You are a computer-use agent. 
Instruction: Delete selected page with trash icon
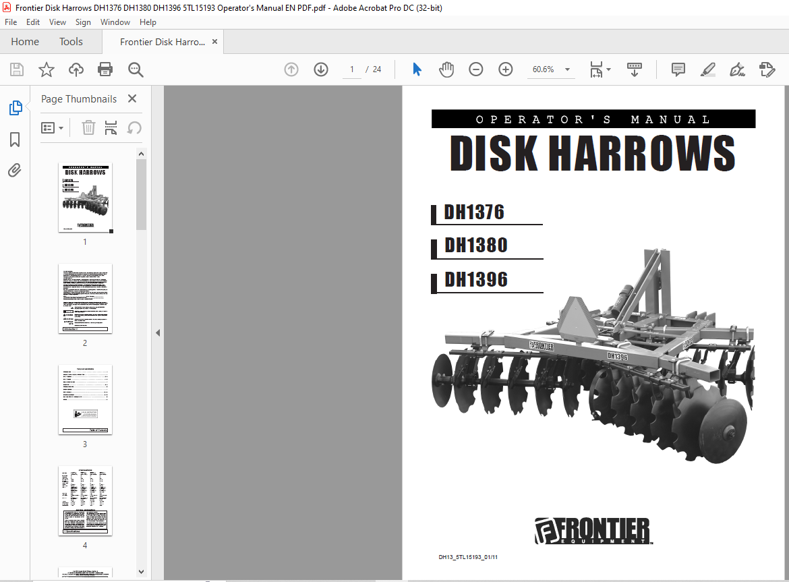(x=88, y=127)
